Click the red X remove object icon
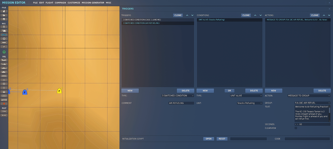The height and width of the screenshot is (149, 333). [x=4, y=104]
